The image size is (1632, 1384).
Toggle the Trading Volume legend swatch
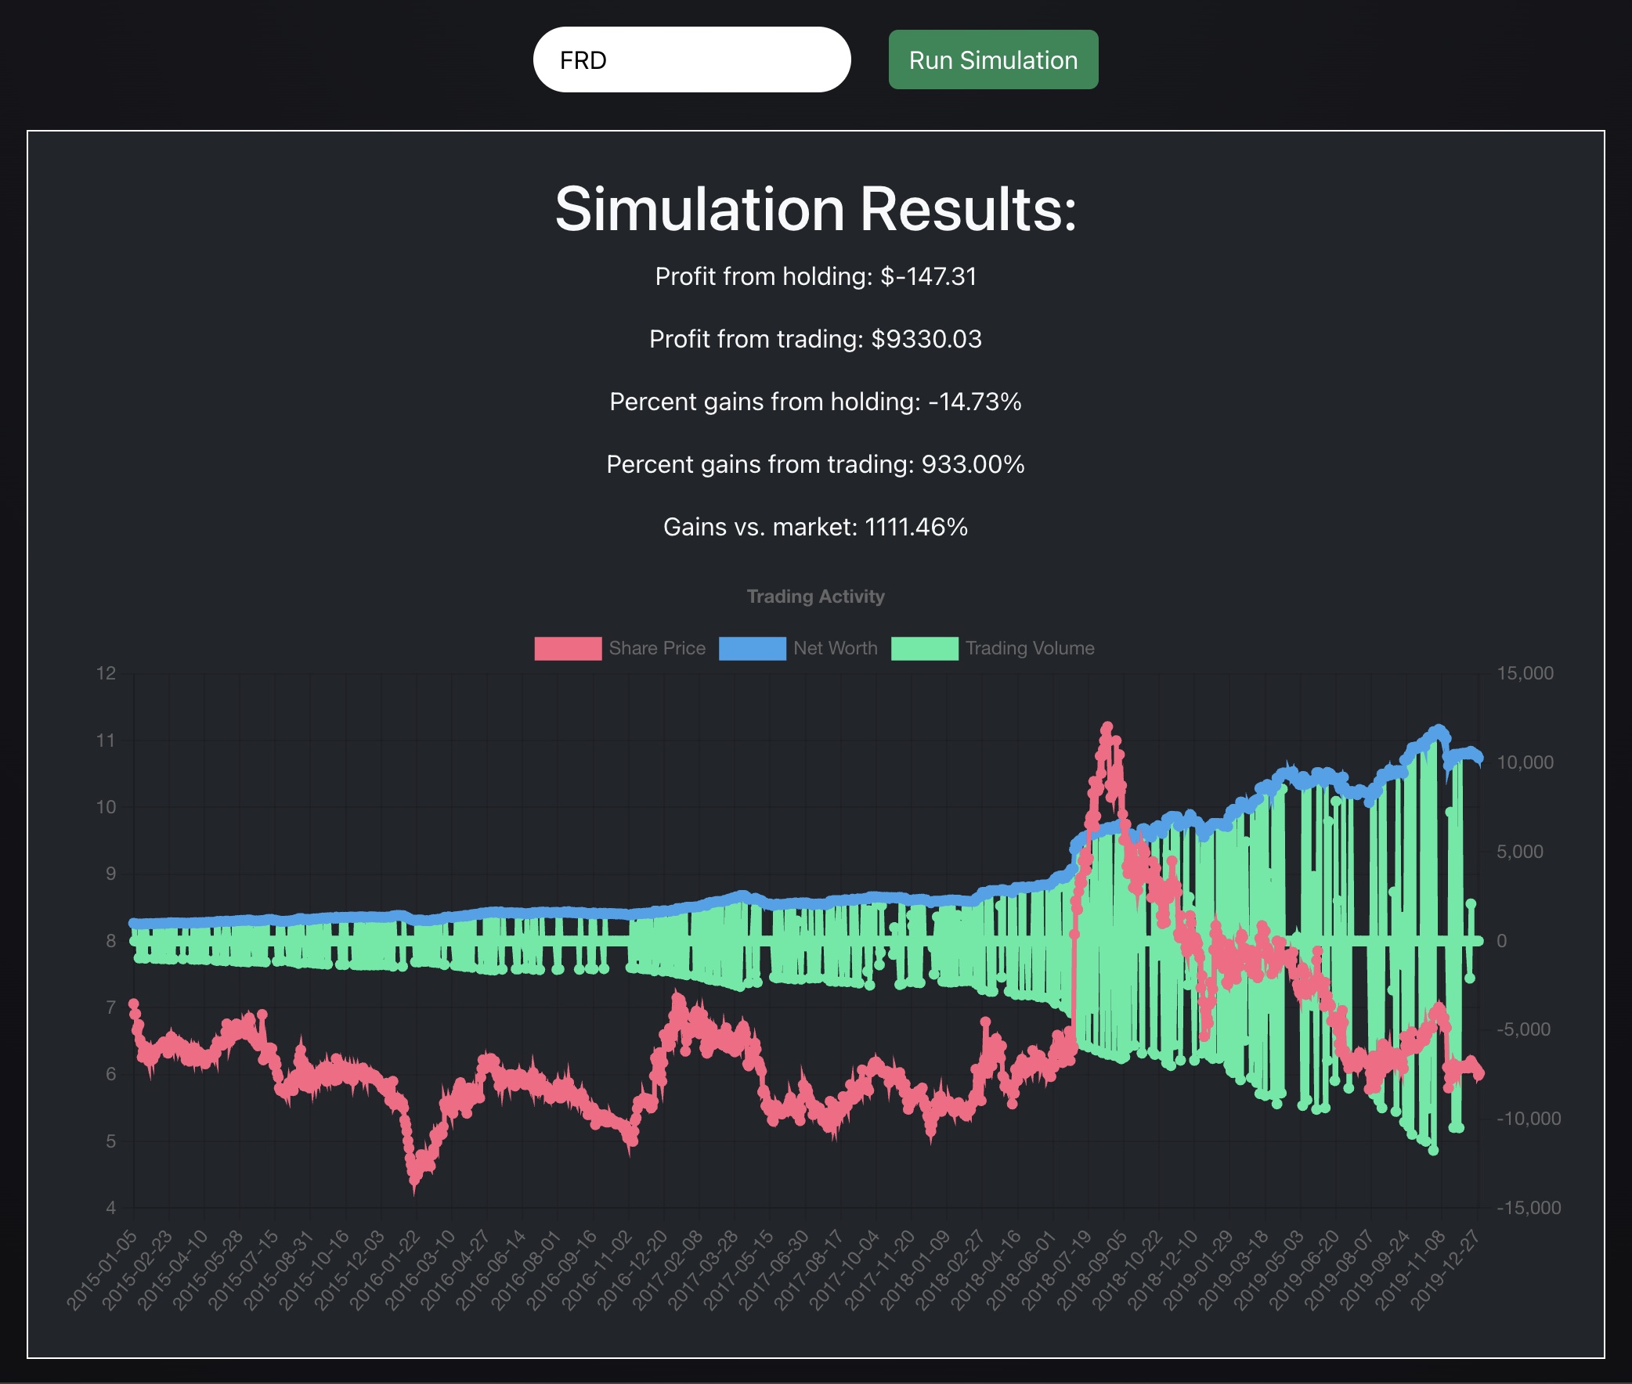point(924,648)
